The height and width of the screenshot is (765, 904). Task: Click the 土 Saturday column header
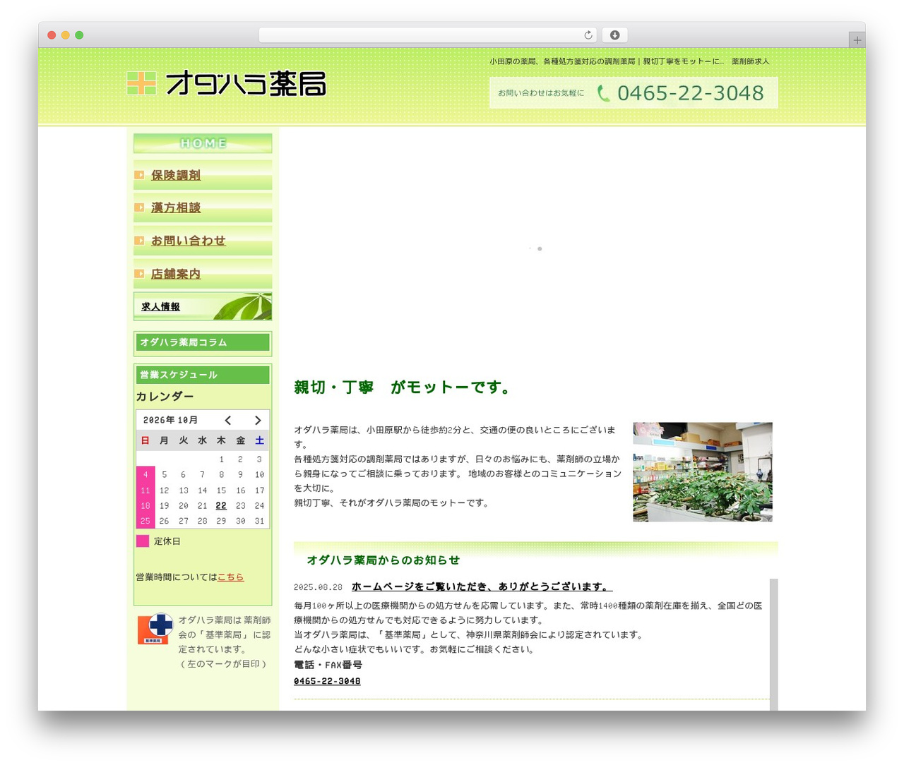pos(259,440)
